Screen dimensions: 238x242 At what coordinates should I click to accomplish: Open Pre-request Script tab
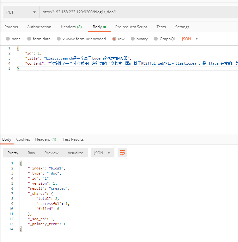(x=131, y=27)
